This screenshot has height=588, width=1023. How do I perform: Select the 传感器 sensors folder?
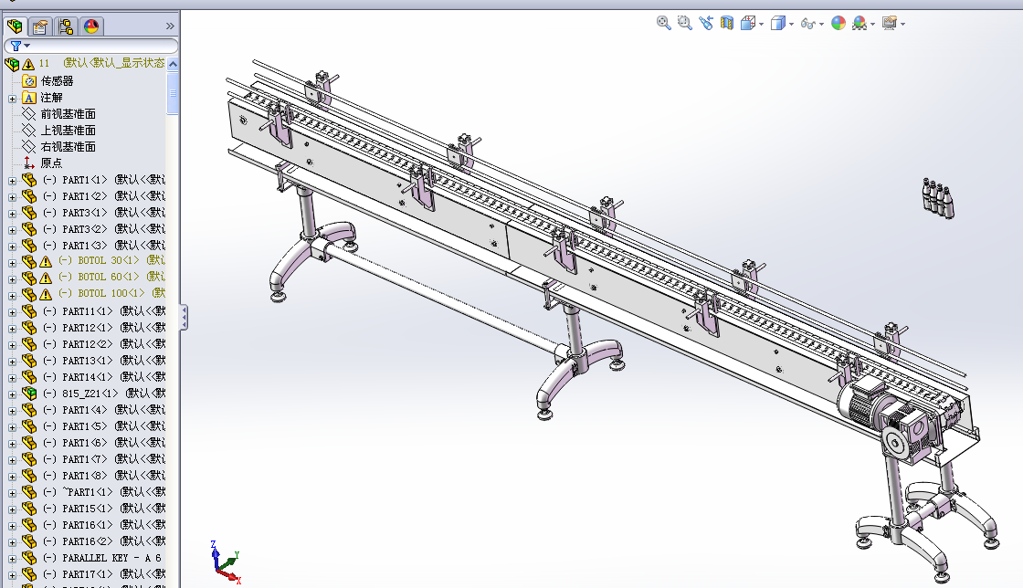tap(57, 81)
